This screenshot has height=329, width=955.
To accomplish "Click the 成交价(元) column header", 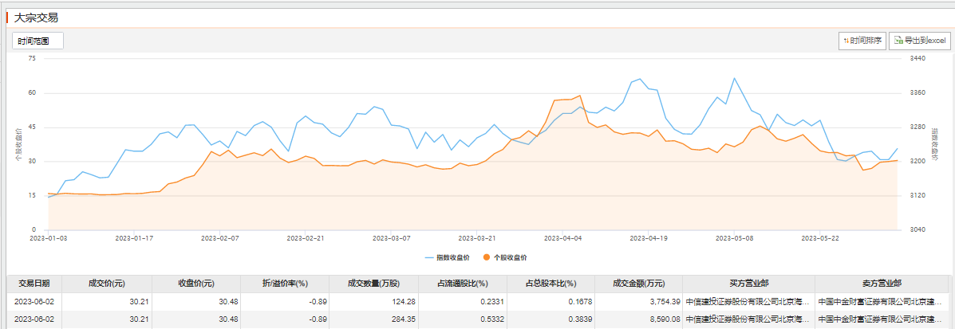I will click(107, 283).
